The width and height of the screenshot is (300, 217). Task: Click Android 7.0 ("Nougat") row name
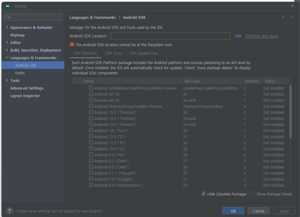(114, 179)
